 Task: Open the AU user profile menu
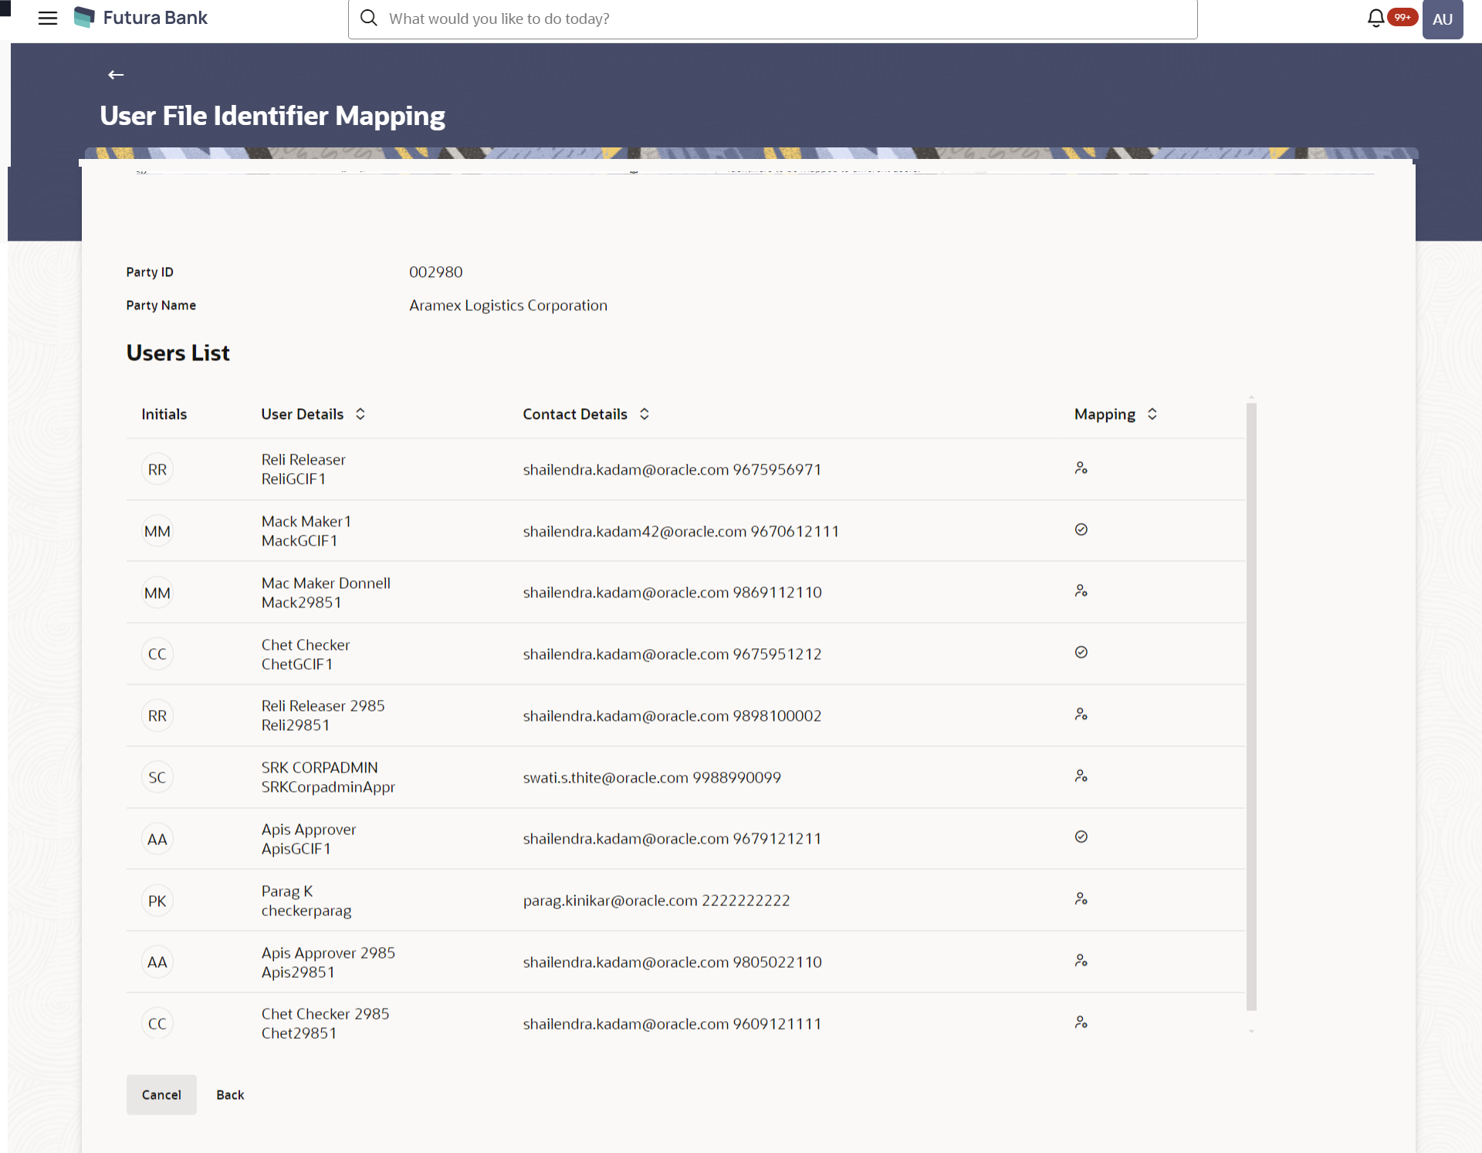coord(1442,19)
